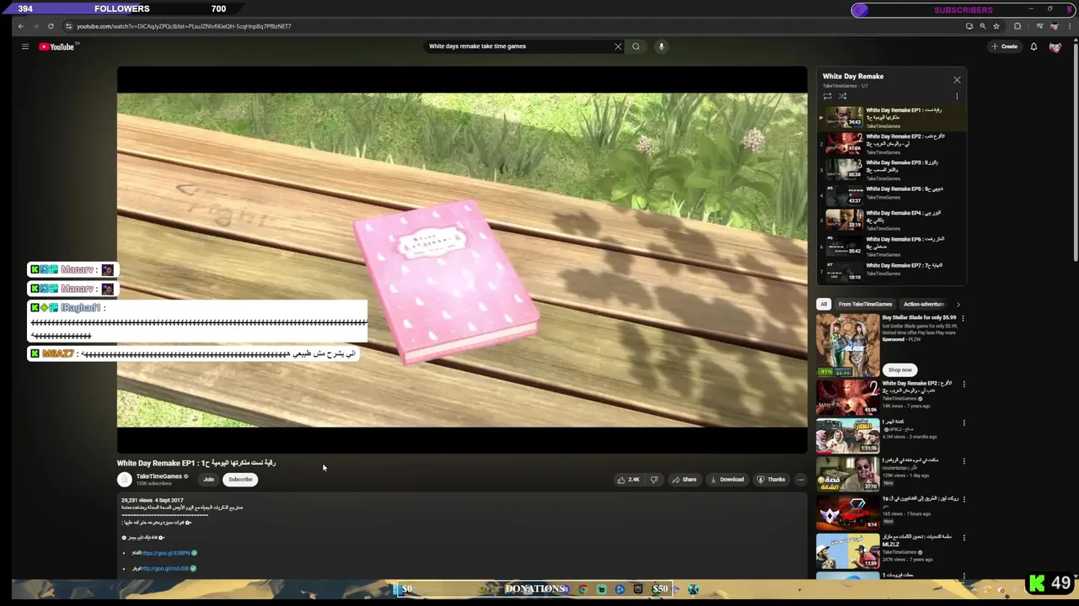Open options for the 9:14 rocket video
This screenshot has width=1079, height=606.
pos(964,499)
